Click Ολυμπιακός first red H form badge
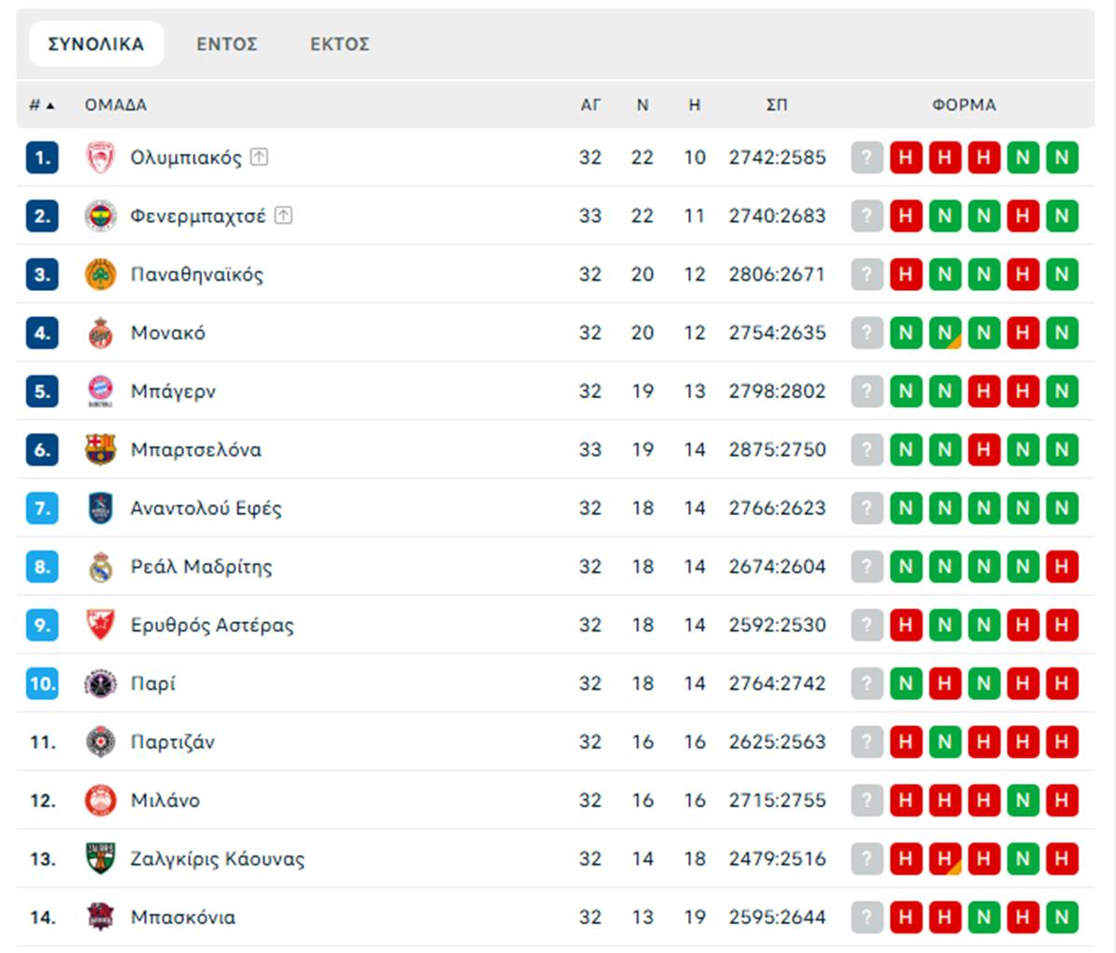Viewport: 1116px width, 953px height. [x=906, y=158]
